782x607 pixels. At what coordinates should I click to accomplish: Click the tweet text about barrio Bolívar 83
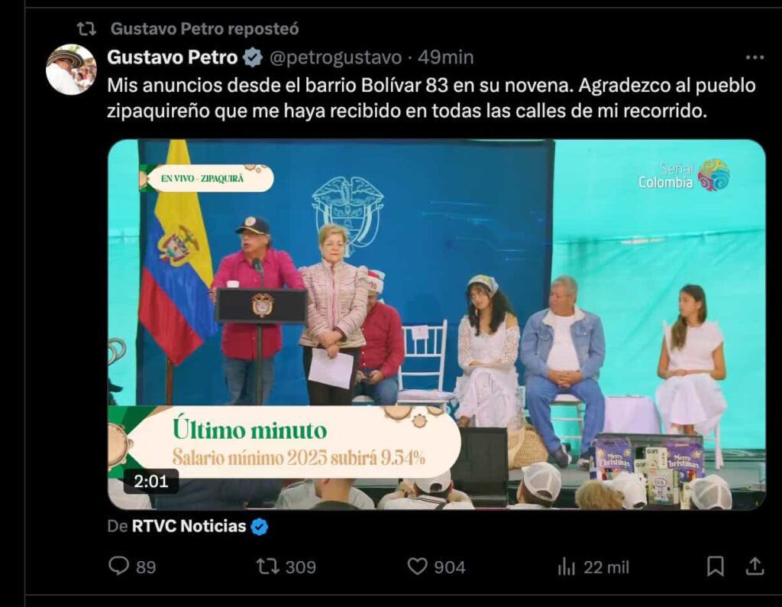tap(431, 98)
